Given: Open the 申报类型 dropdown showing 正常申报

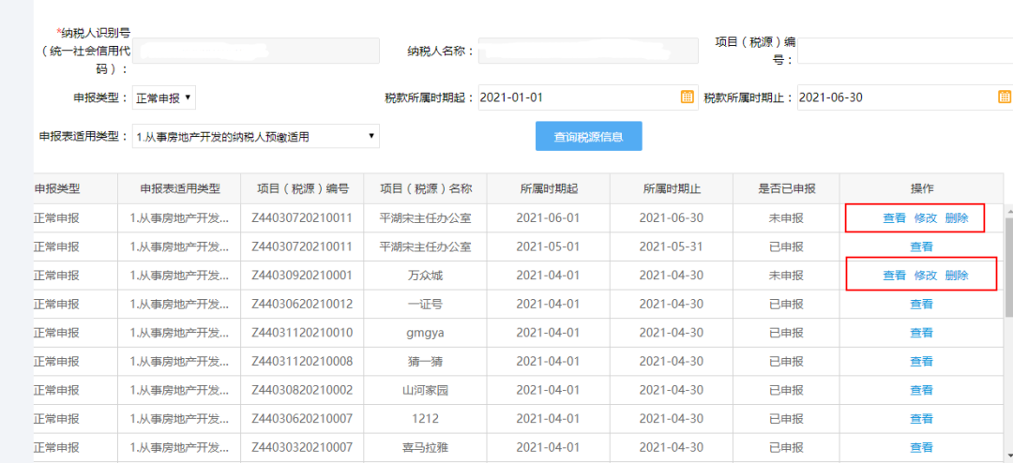Looking at the screenshot, I should pyautogui.click(x=163, y=97).
